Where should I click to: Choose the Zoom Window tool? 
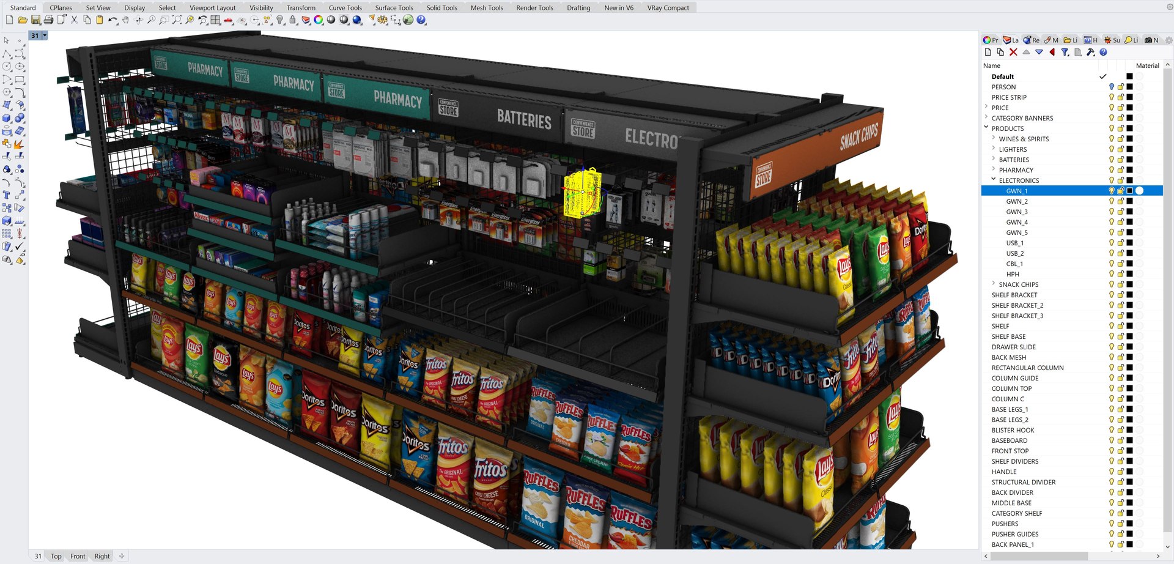coord(164,20)
